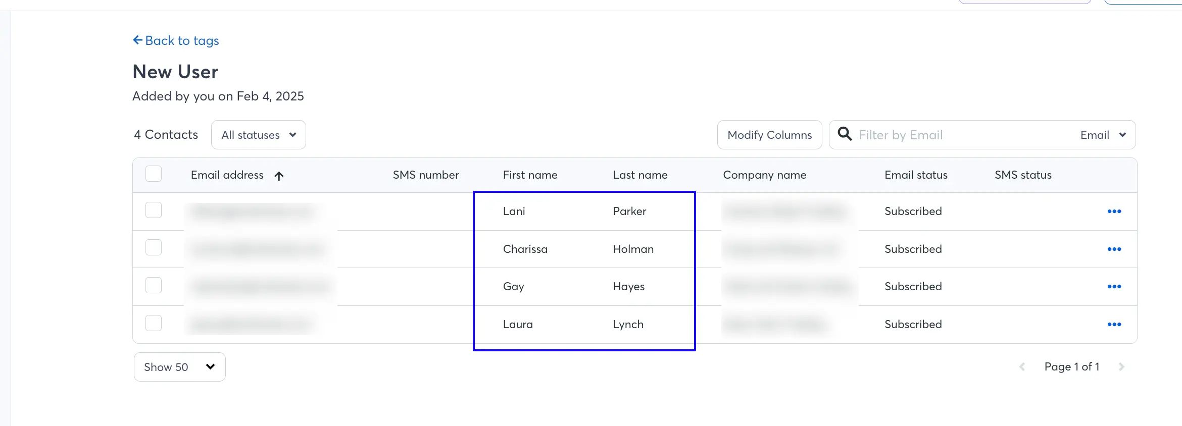Toggle the select-all contacts checkbox

coord(154,174)
